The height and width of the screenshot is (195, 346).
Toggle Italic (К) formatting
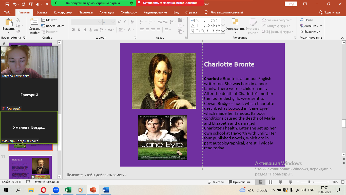coord(79,30)
